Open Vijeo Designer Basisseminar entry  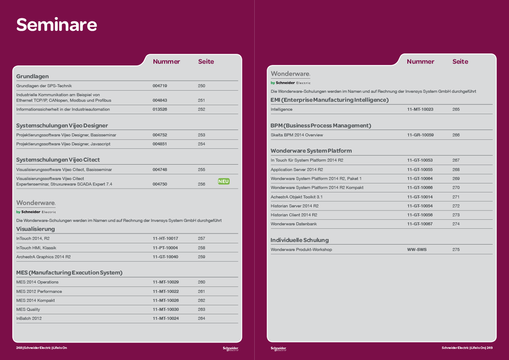point(66,135)
